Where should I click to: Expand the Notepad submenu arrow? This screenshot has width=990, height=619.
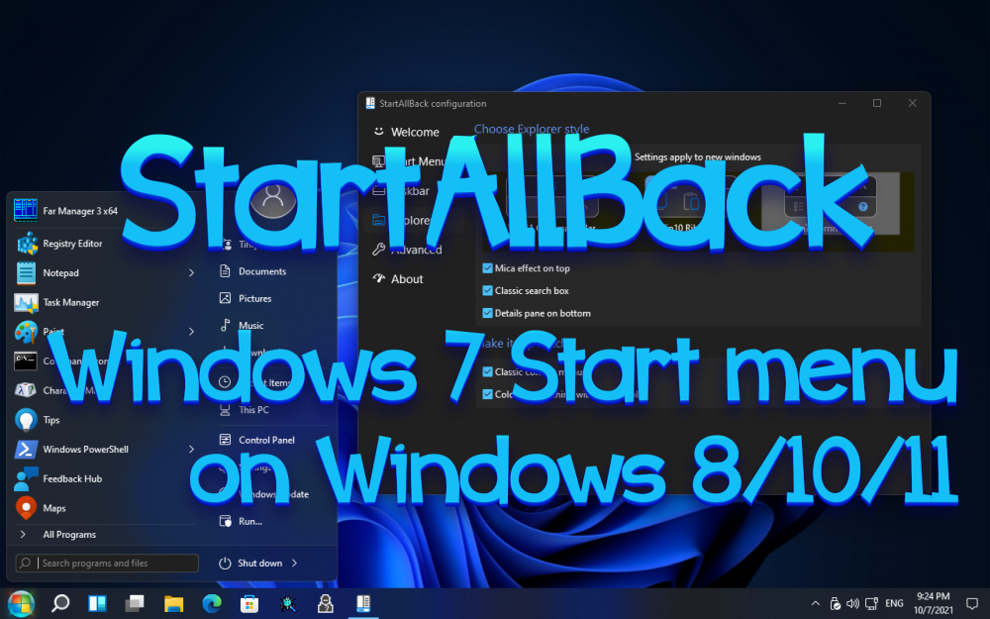tap(191, 273)
